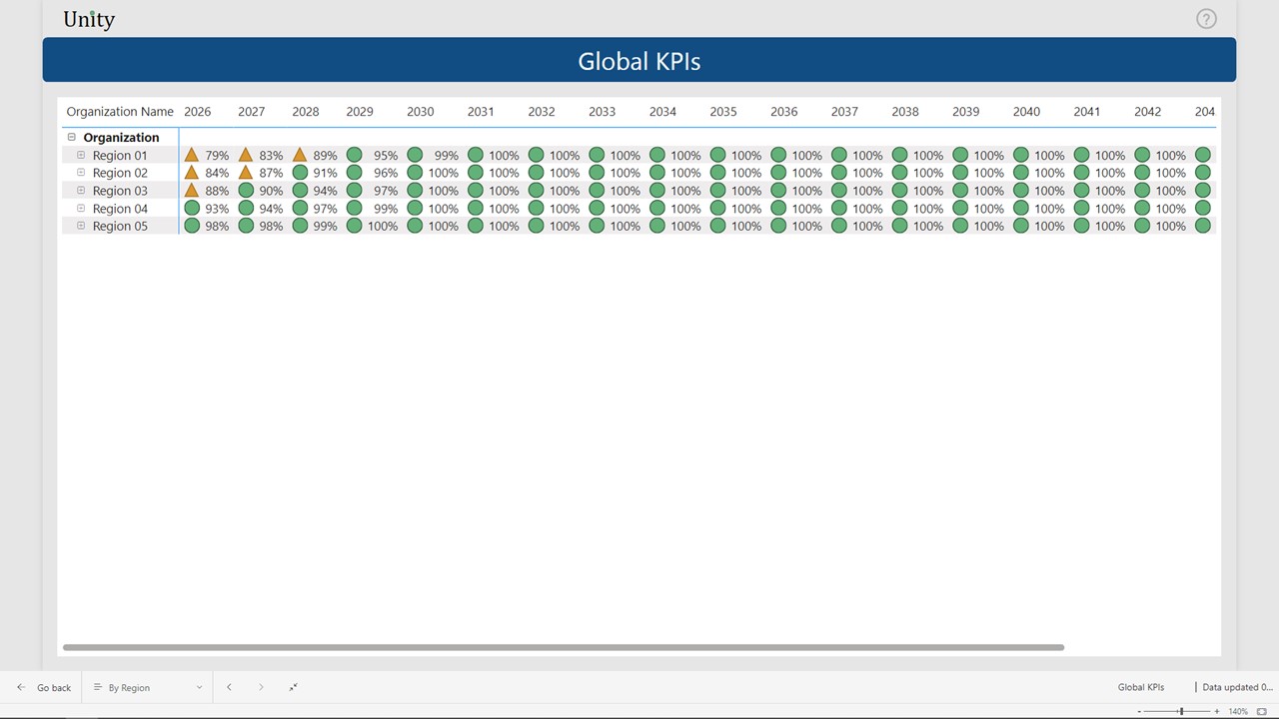
Task: Click the orange triangle beside 87%
Action: (x=246, y=173)
